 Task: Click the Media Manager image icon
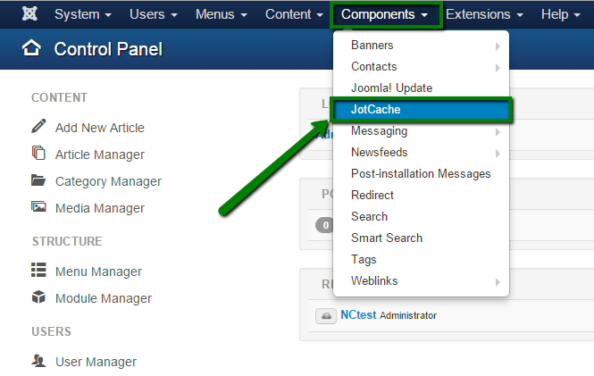coord(38,206)
